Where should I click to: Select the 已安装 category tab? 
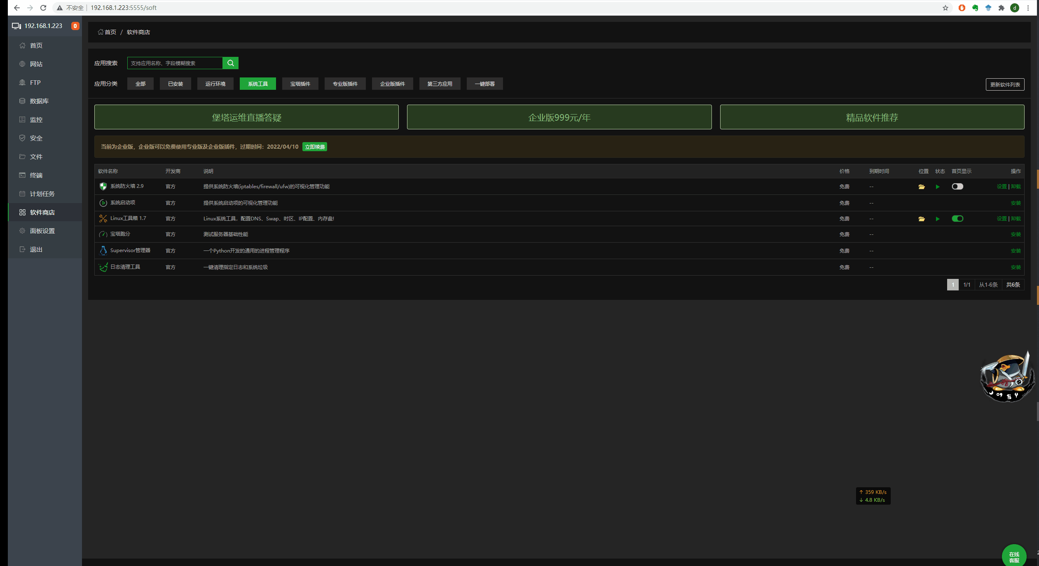pyautogui.click(x=176, y=84)
